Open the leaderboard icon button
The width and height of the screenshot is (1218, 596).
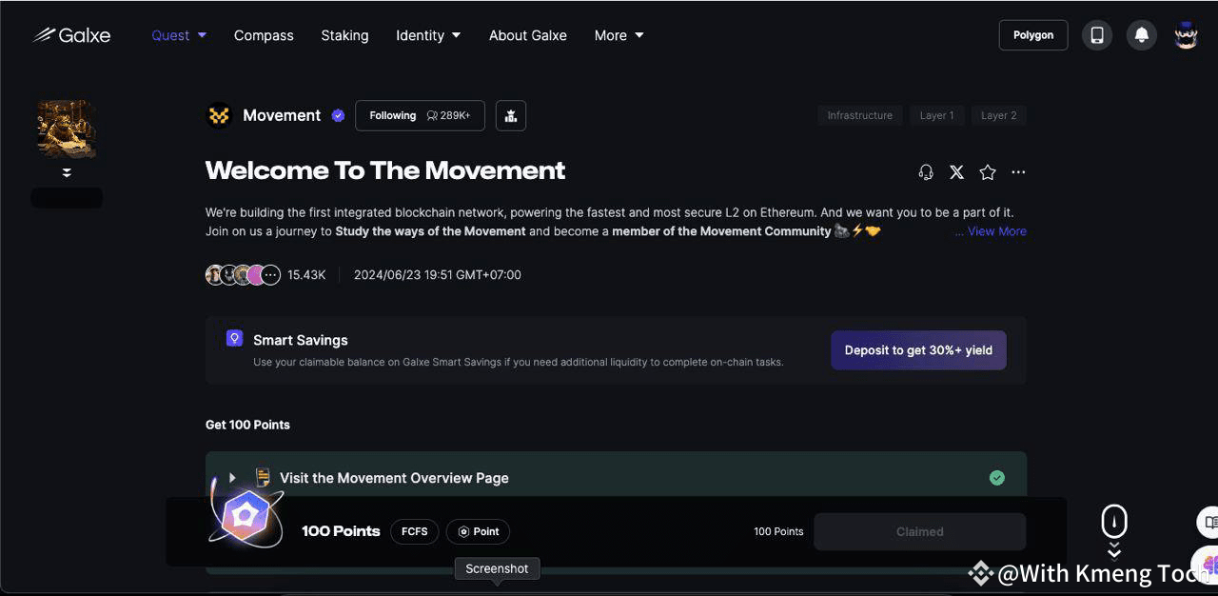tap(511, 115)
